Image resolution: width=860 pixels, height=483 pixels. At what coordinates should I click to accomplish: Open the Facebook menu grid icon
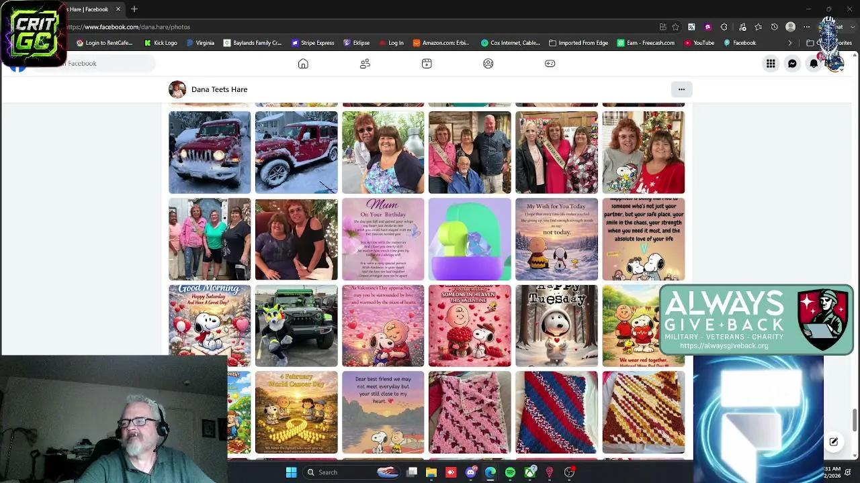(x=771, y=64)
